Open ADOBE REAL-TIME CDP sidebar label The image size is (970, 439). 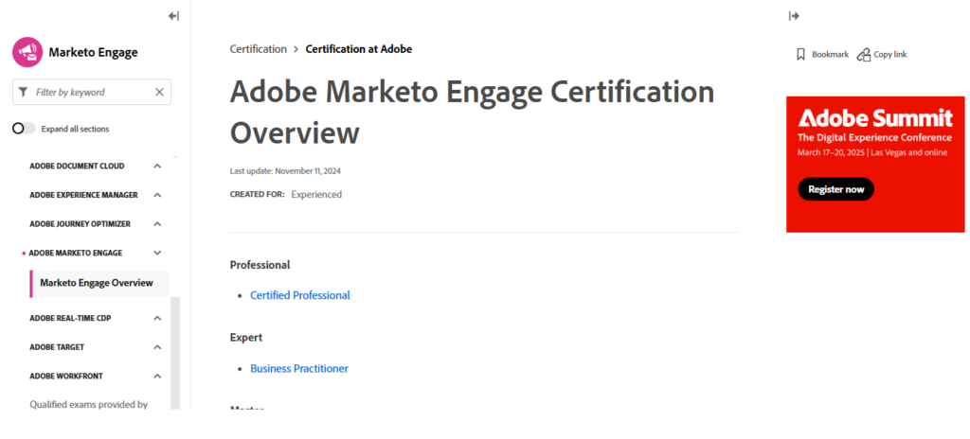70,319
